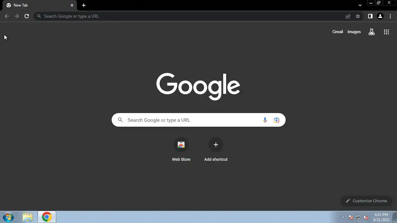Open the Chrome profile avatar
Screen dimensions: 397x223
point(380,16)
